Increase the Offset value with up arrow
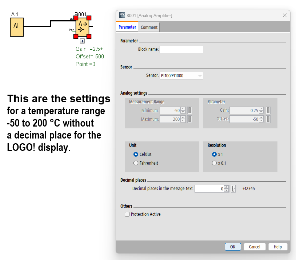This screenshot has width=296, height=260. point(261,117)
